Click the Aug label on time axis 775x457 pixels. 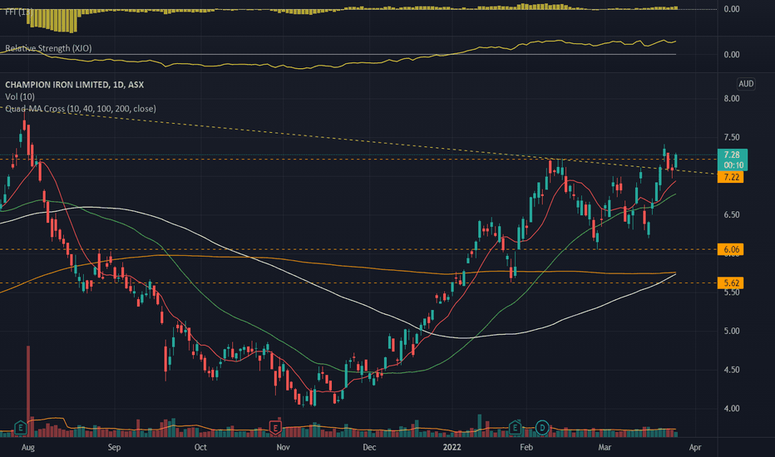28,447
